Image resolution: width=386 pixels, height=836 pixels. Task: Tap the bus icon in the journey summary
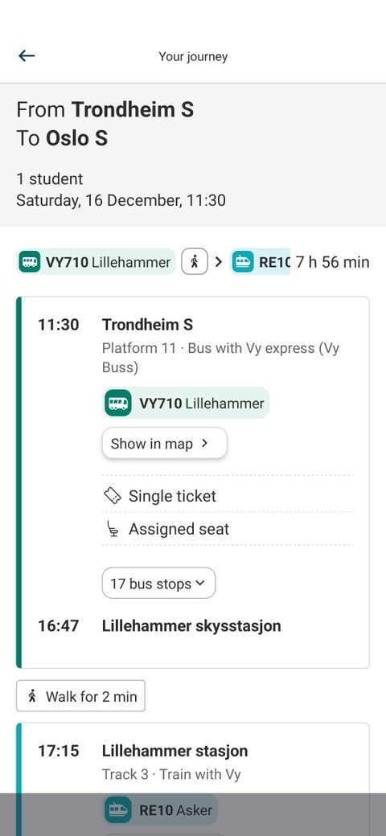coord(30,262)
